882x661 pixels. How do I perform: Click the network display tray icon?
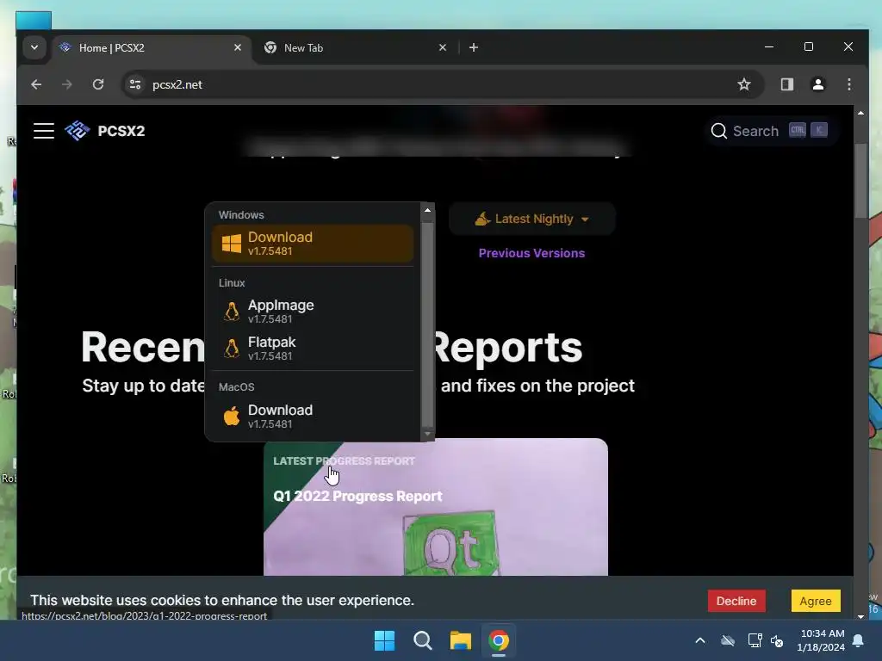(755, 640)
